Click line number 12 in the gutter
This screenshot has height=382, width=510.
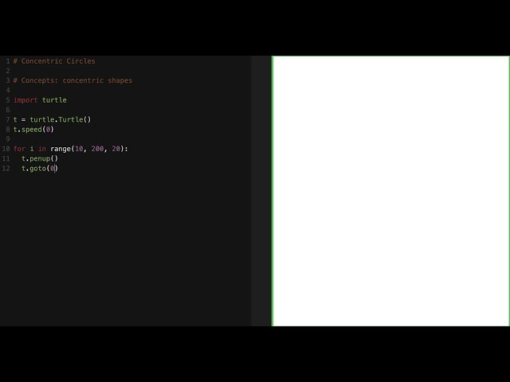pos(6,168)
